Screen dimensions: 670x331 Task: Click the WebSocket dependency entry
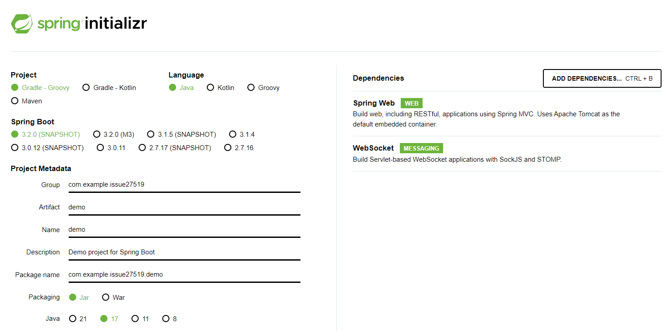pyautogui.click(x=507, y=154)
